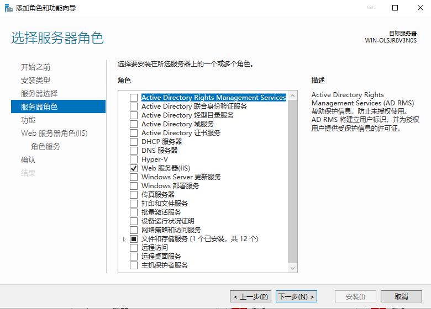Check the Active Directory Rights Management Services box
The height and width of the screenshot is (309, 431).
point(134,98)
